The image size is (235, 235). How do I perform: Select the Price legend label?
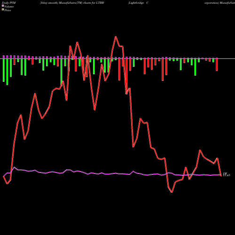[8, 10]
